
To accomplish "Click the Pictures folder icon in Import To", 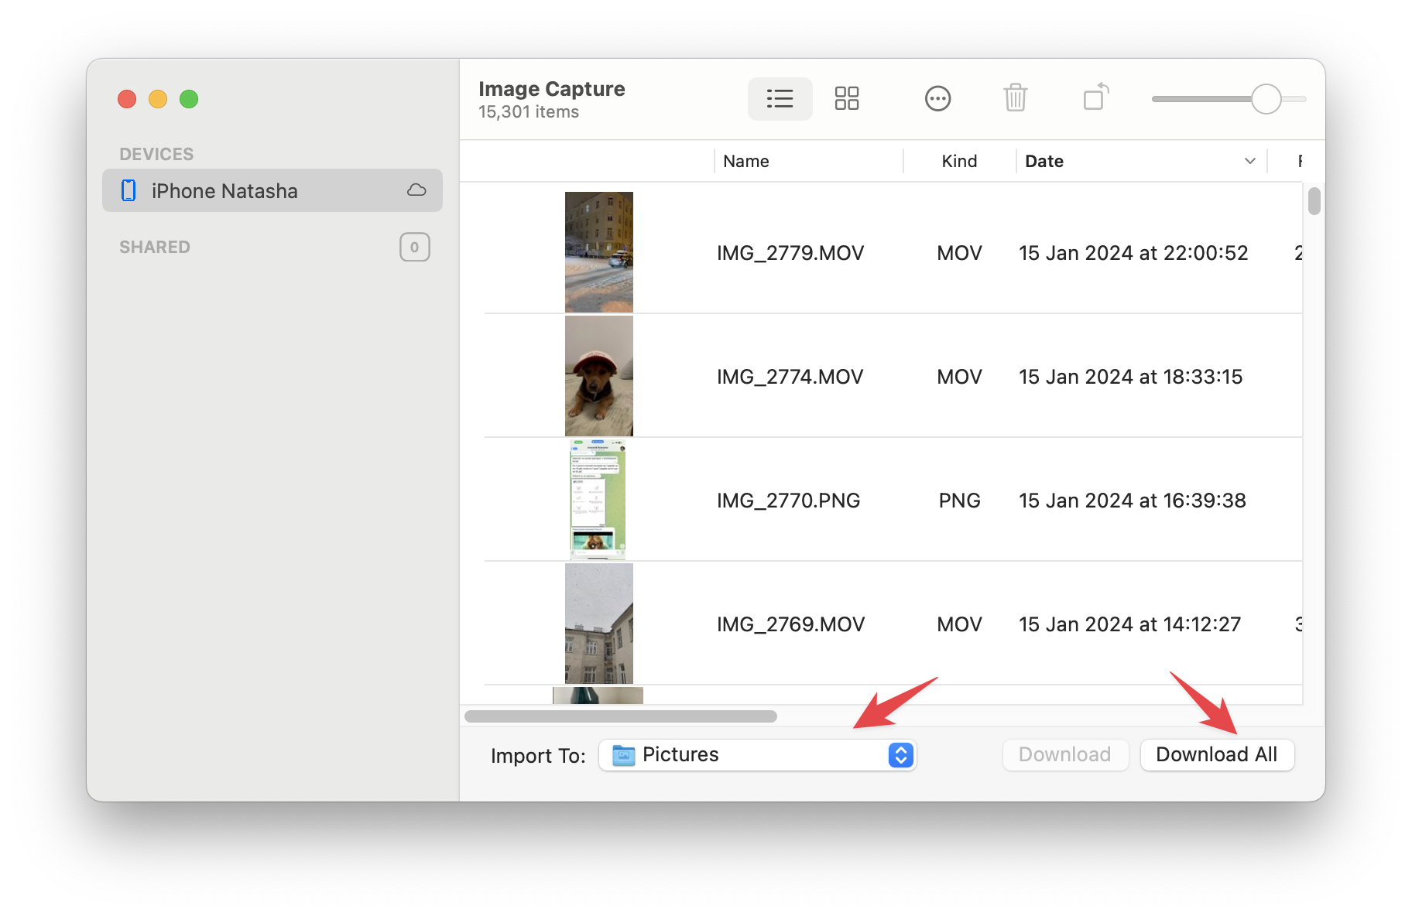I will pos(624,754).
